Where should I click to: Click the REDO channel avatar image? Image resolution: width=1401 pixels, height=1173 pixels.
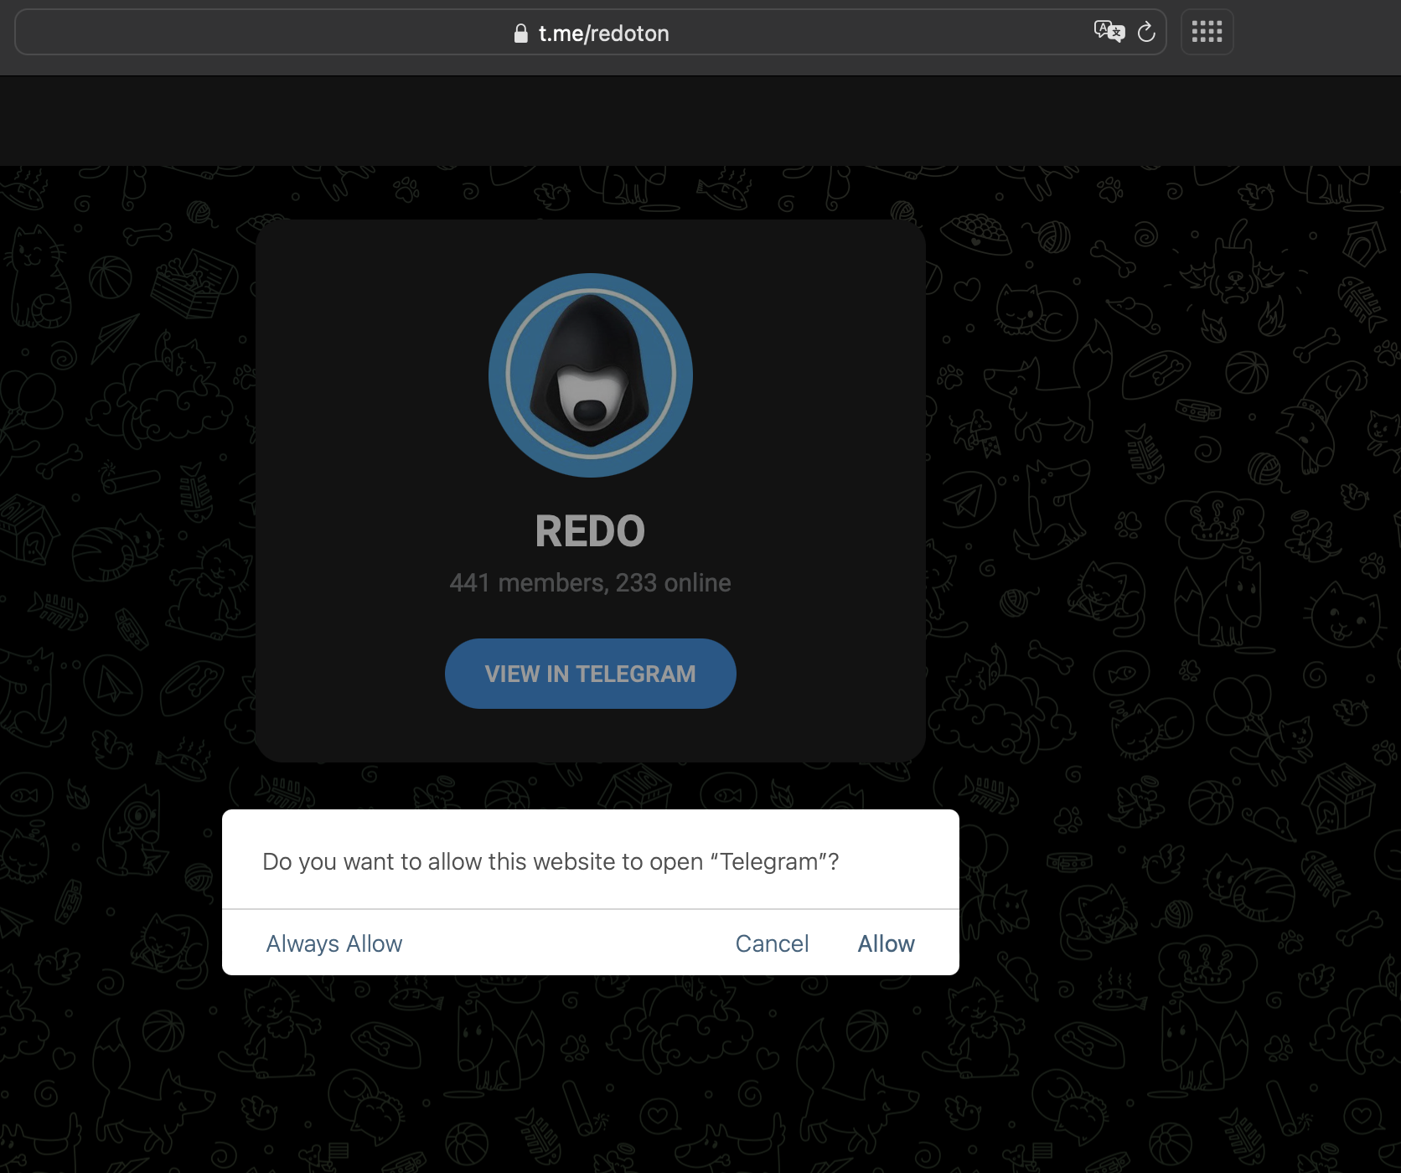click(591, 375)
